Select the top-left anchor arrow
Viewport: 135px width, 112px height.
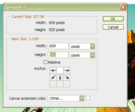(53, 70)
